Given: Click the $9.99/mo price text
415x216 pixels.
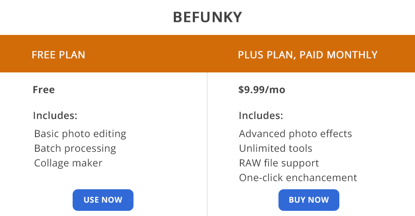Looking at the screenshot, I should click(x=262, y=90).
